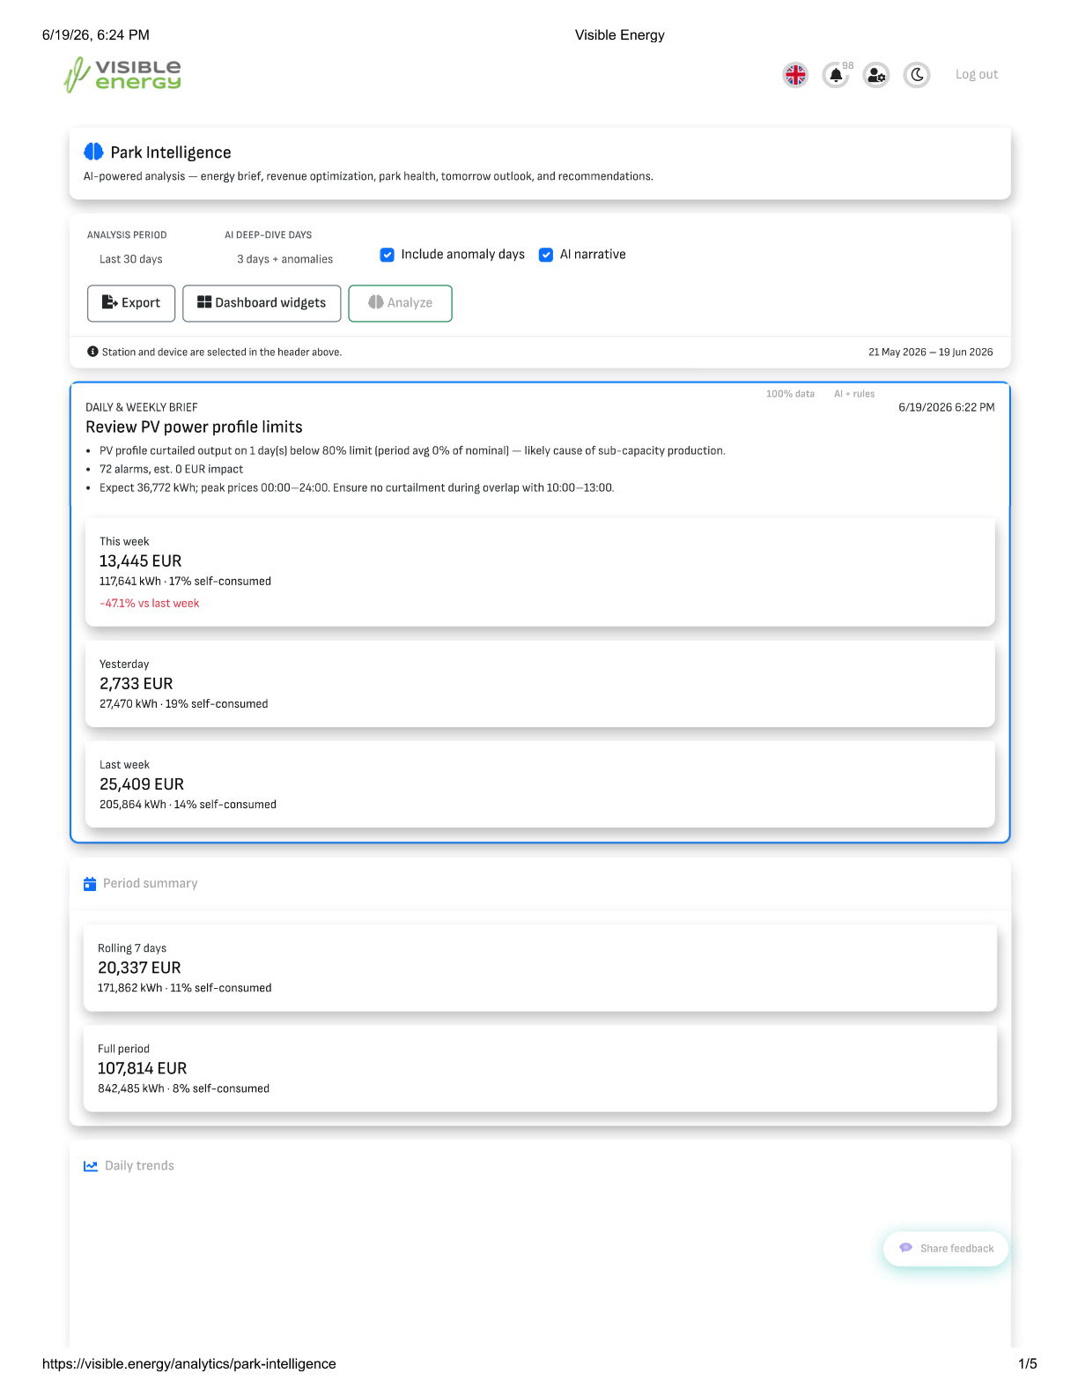Click the Period summary calendar icon

coord(90,884)
